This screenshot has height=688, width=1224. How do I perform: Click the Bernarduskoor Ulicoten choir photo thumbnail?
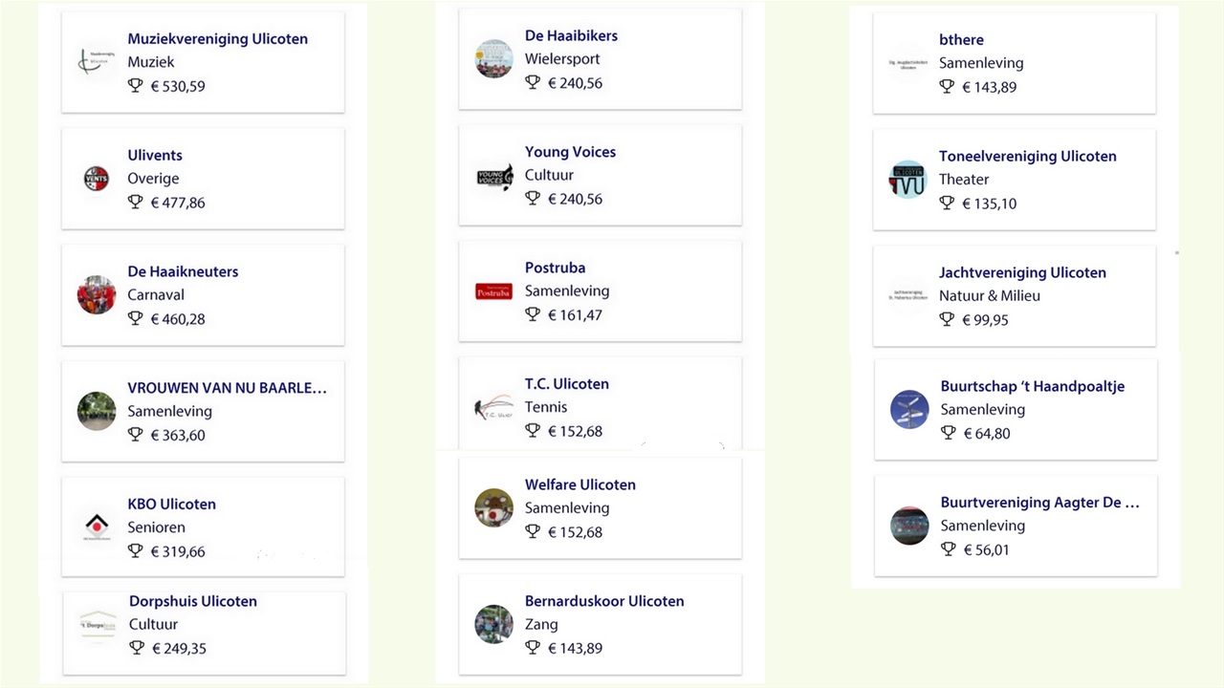pyautogui.click(x=494, y=624)
